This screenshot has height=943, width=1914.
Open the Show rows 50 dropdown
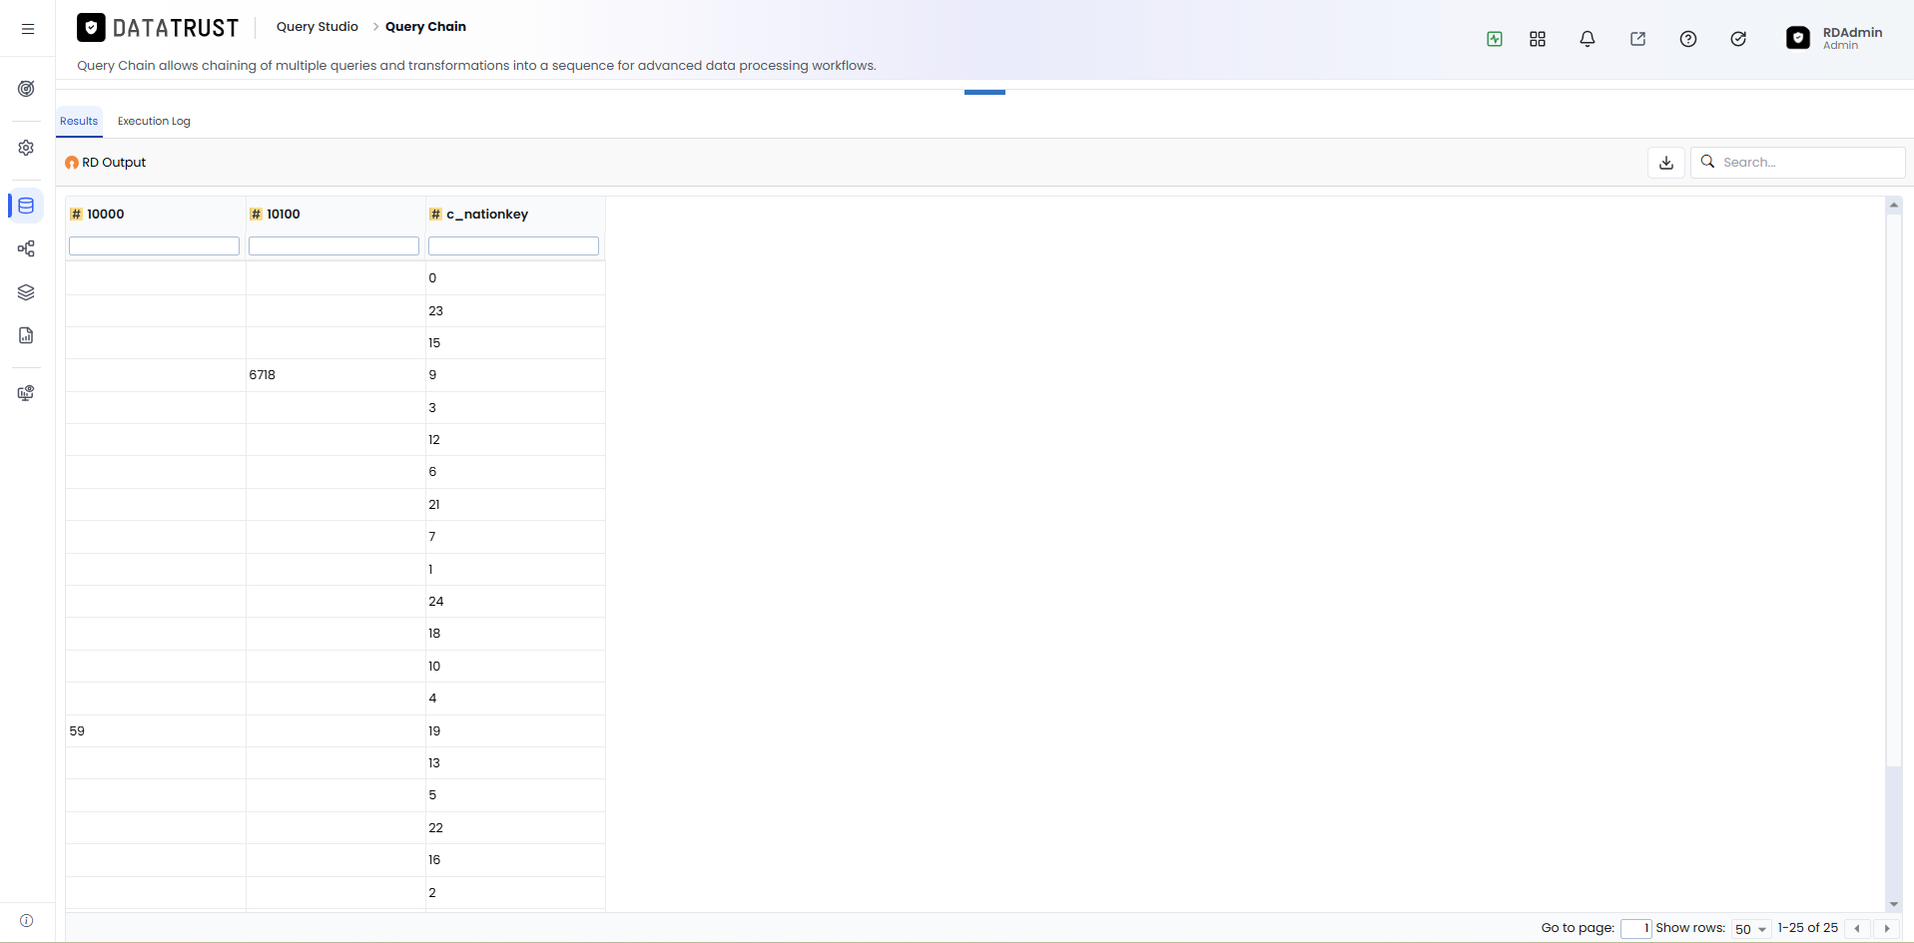[1751, 929]
